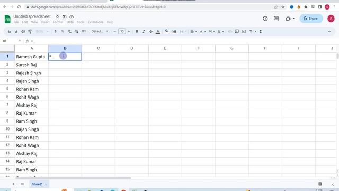Screen dimensions: 339x191
Task: Open the Extensions menu
Action: pyautogui.click(x=95, y=22)
